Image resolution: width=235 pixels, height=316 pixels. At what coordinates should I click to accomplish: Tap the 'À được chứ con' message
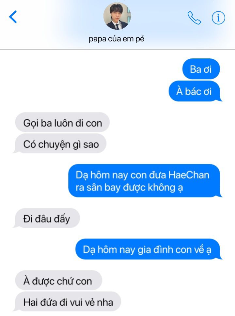pyautogui.click(x=58, y=280)
